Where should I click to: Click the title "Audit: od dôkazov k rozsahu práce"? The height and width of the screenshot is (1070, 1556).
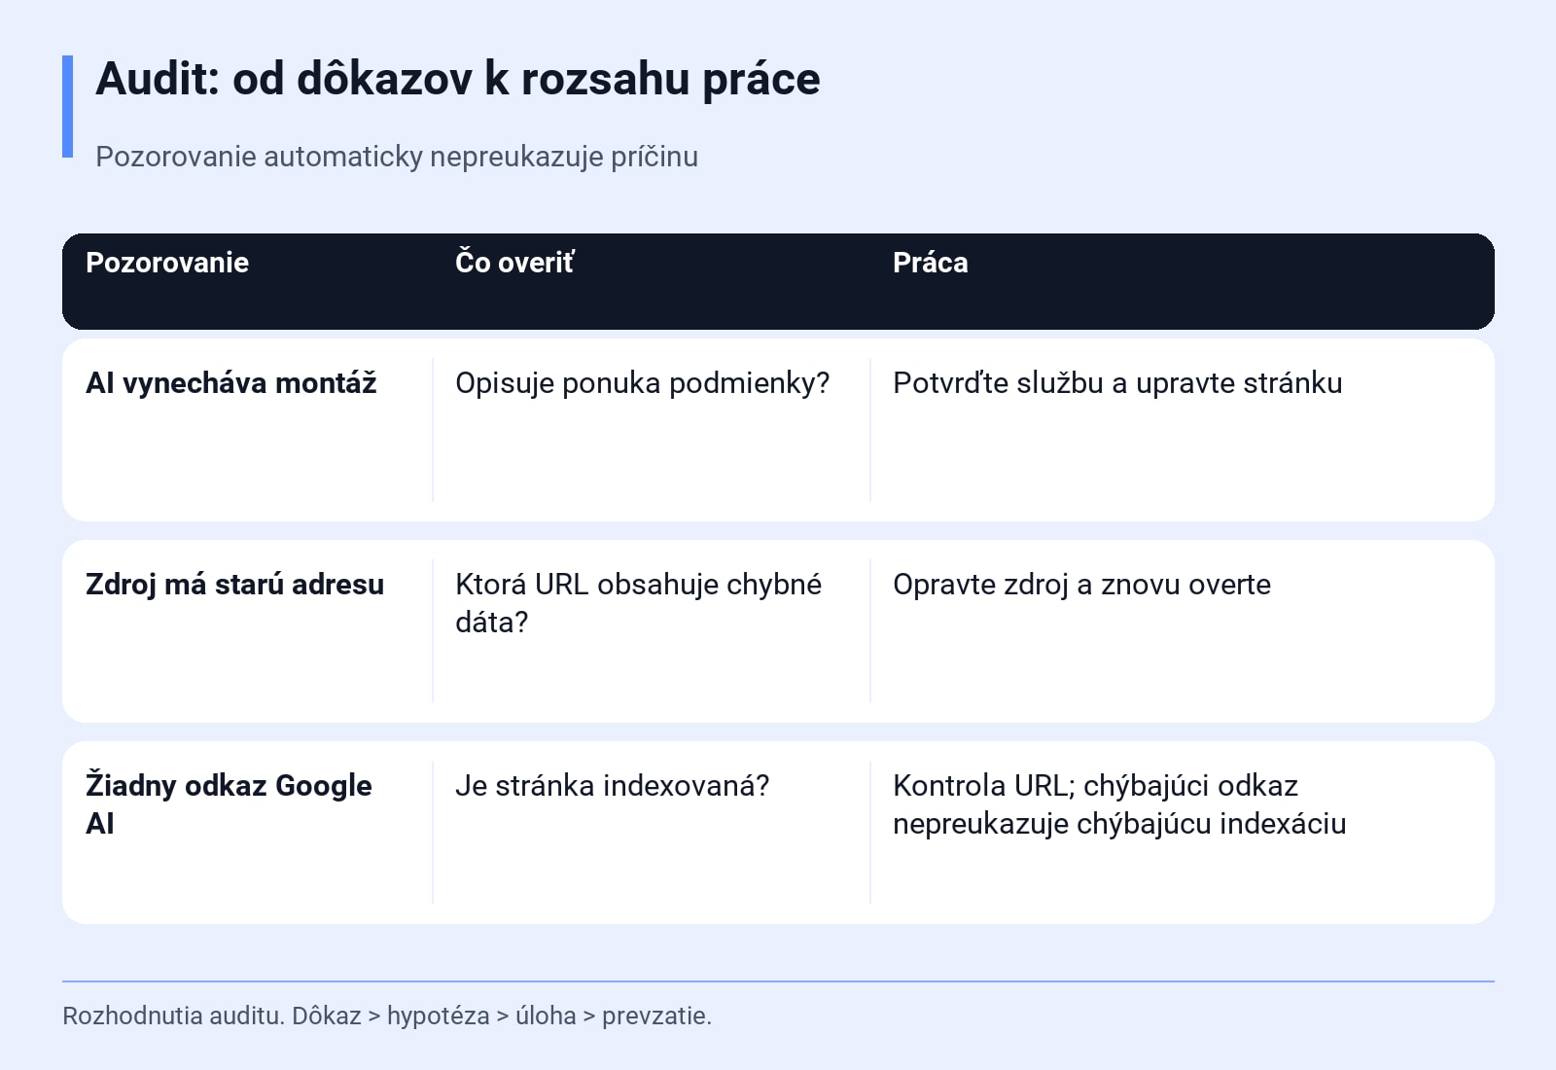pyautogui.click(x=457, y=80)
